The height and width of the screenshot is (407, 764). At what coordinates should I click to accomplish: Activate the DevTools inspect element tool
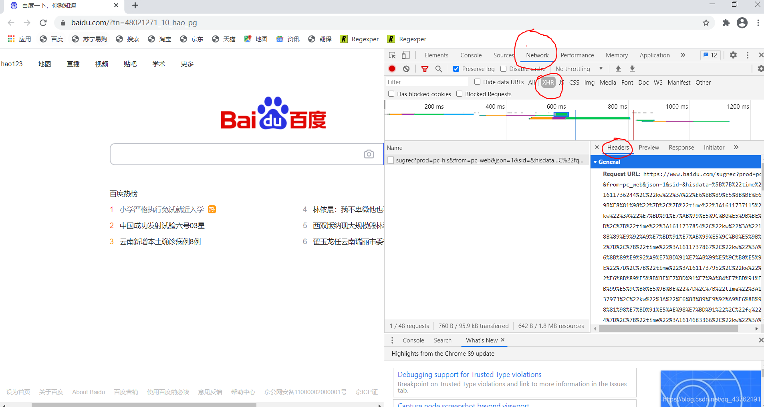pyautogui.click(x=392, y=55)
